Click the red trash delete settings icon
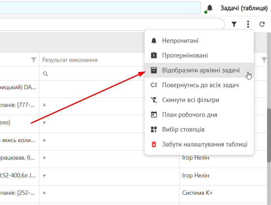271x205 pixels. tap(154, 144)
